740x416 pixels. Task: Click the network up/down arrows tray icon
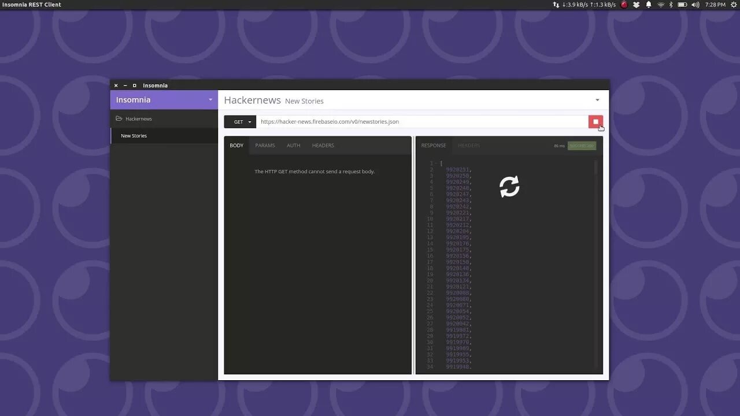pyautogui.click(x=556, y=5)
